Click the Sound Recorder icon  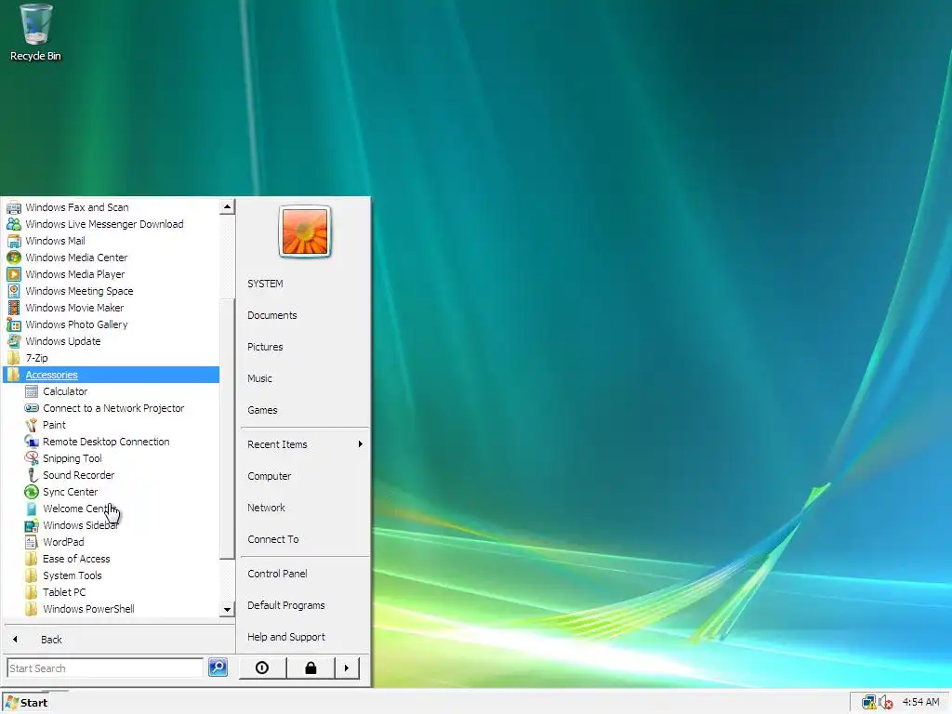(32, 475)
